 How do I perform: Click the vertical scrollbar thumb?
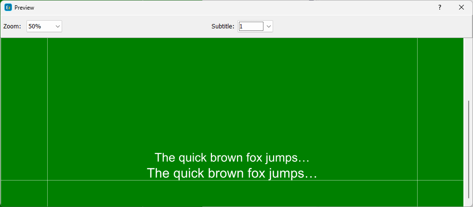[x=468, y=149]
